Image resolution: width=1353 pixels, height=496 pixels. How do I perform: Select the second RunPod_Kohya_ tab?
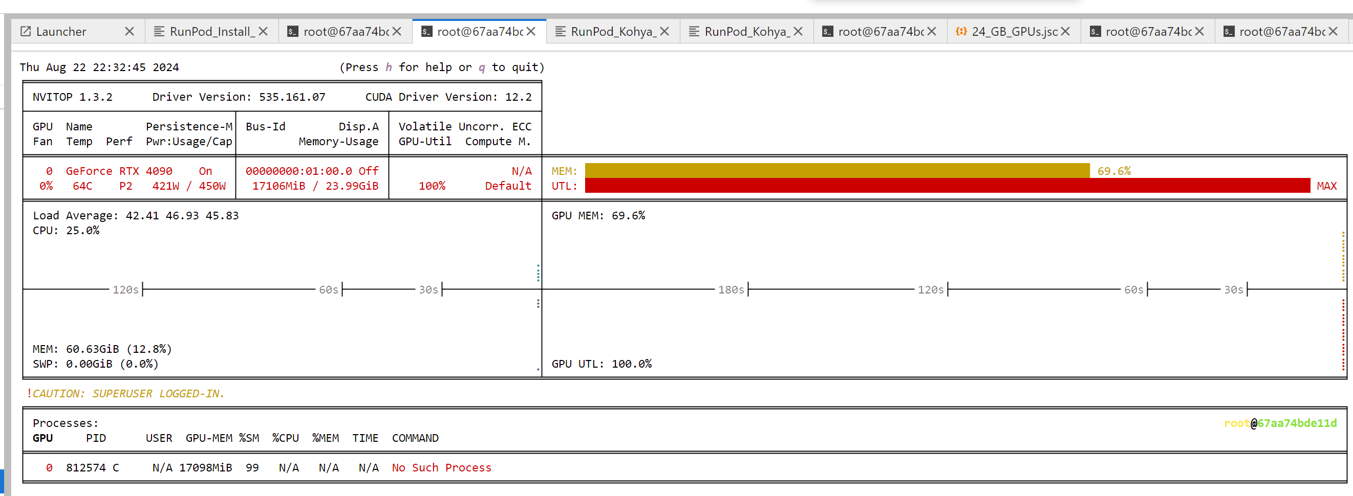coord(746,32)
